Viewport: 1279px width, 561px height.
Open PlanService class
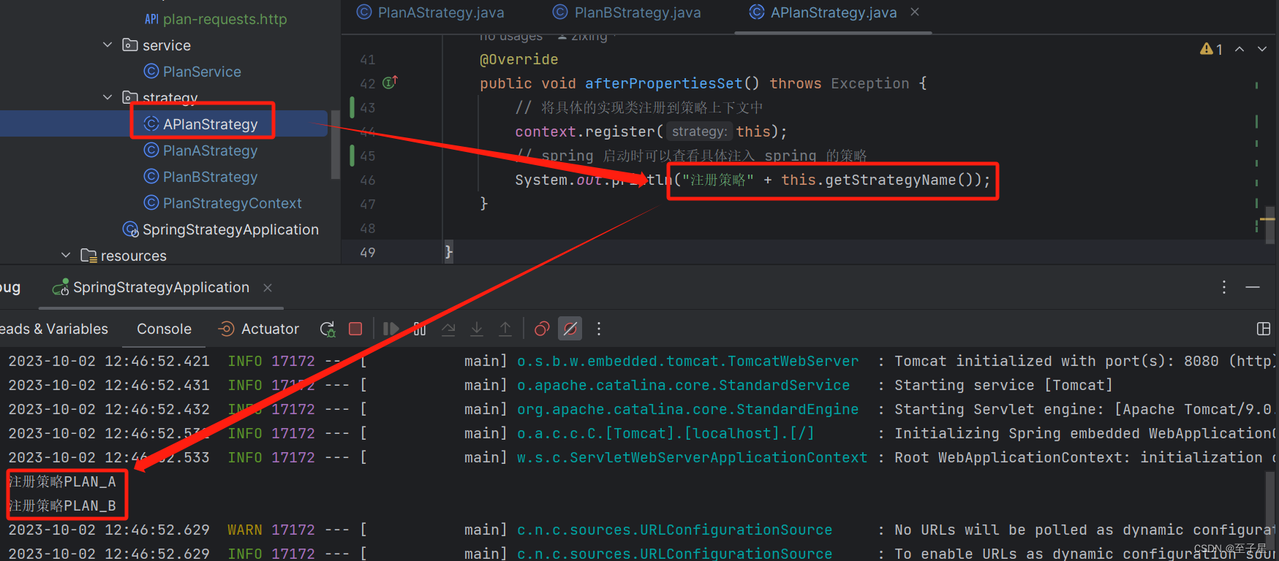193,72
